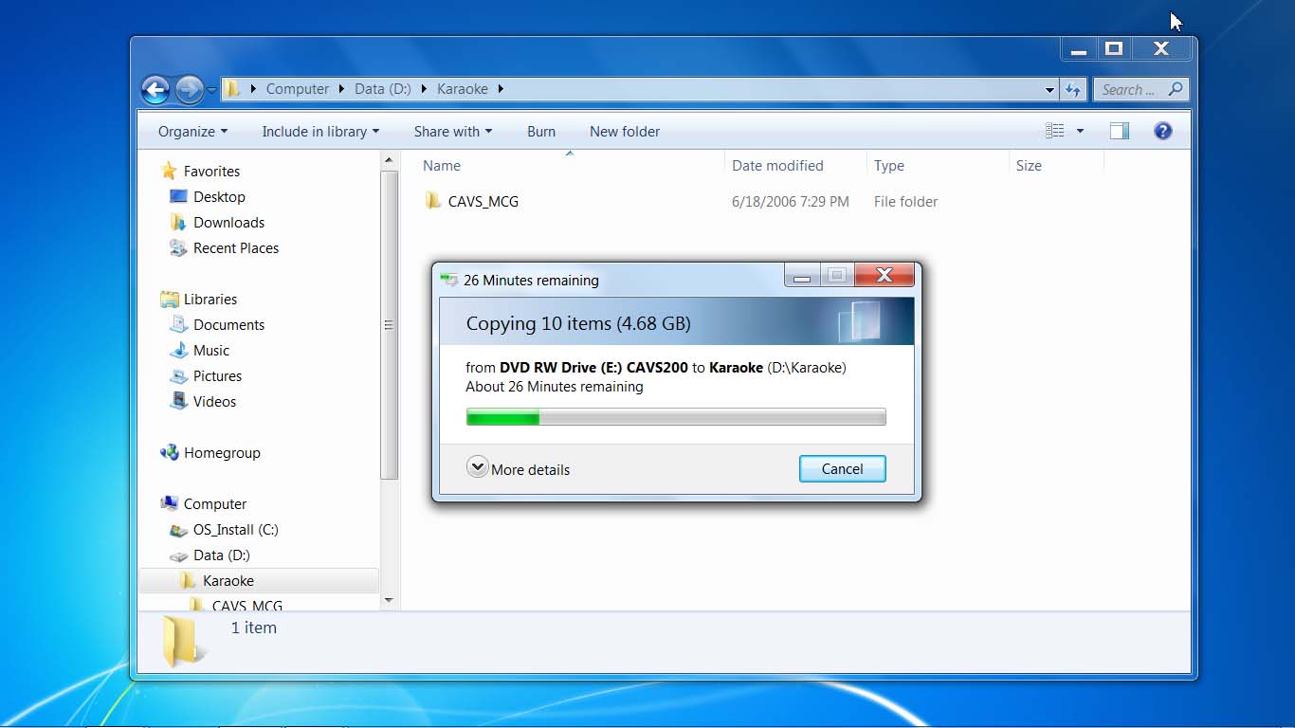1295x728 pixels.
Task: Click the Forward navigation arrow
Action: coord(190,89)
